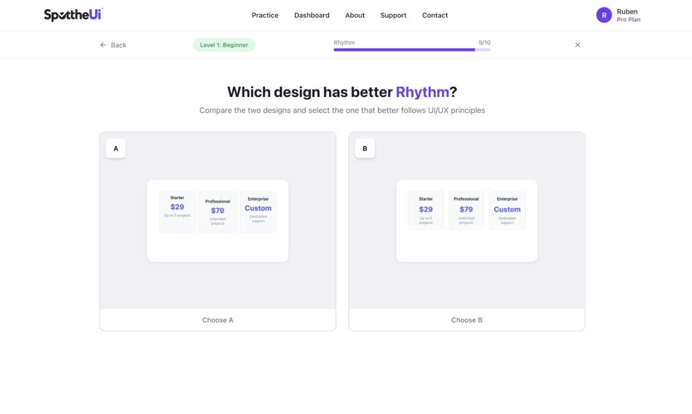Click design A pricing preview card
The width and height of the screenshot is (692, 414).
pyautogui.click(x=217, y=221)
